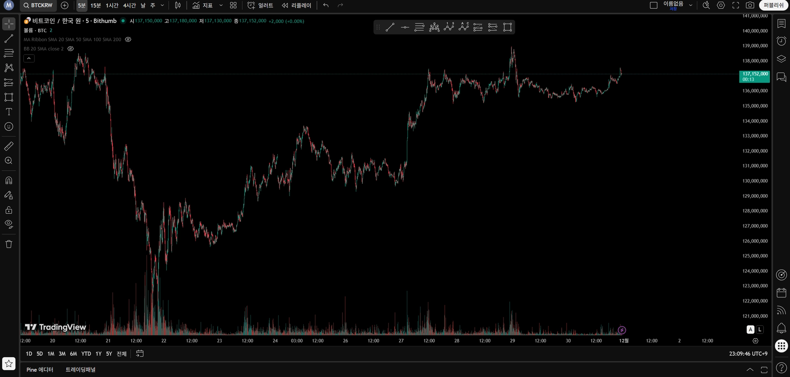This screenshot has height=377, width=790.
Task: Pick the trend line in floating toolbar
Action: 390,28
